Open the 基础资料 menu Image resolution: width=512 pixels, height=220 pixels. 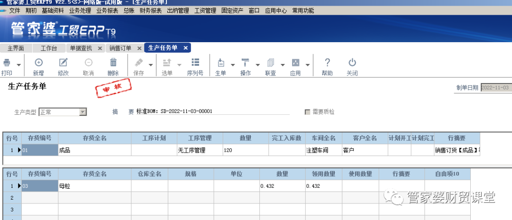point(53,10)
